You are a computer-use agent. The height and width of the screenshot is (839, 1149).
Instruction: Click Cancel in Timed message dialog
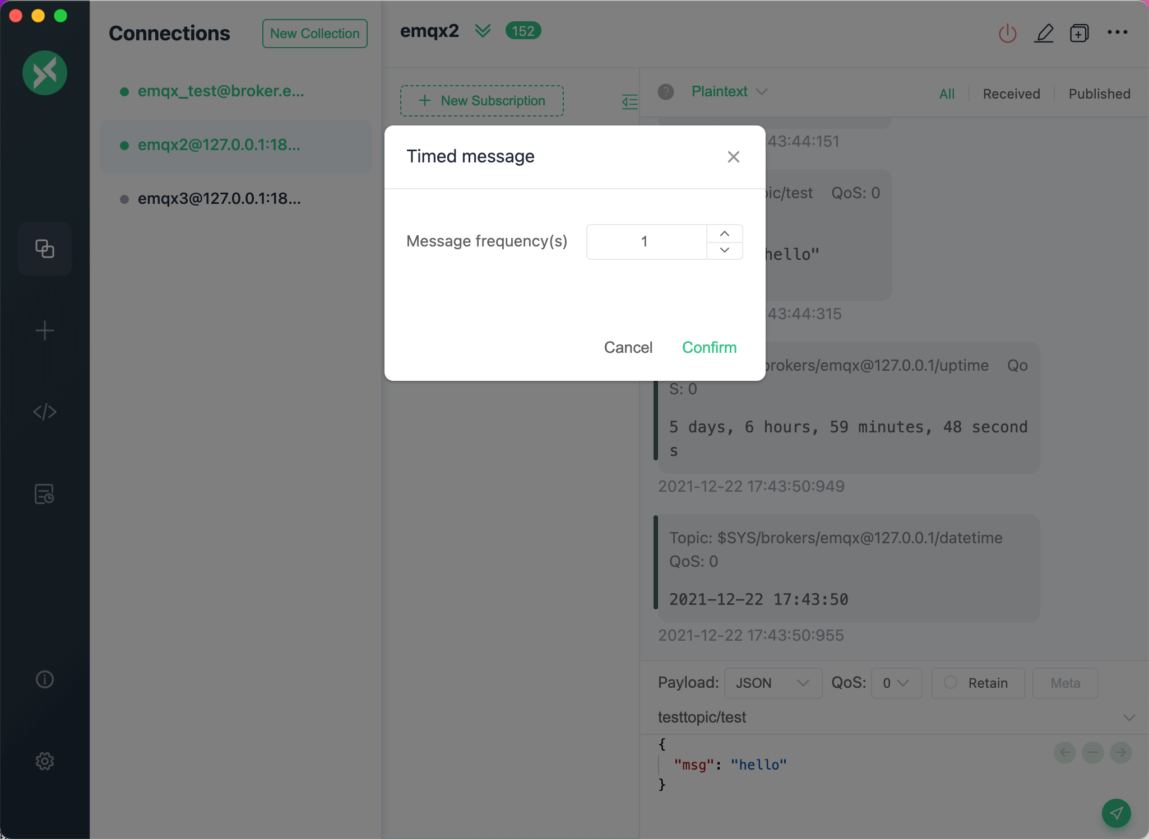[x=628, y=347]
